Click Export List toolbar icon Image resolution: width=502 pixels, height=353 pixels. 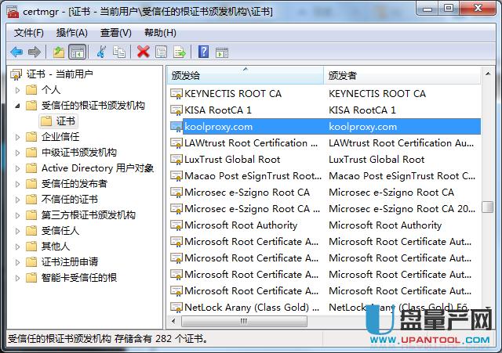point(180,52)
